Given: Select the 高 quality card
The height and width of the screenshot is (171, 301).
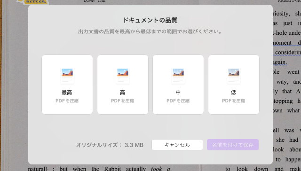Looking at the screenshot, I should click(x=123, y=85).
